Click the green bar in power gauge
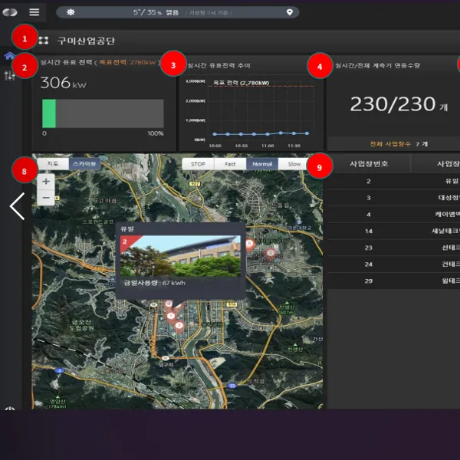 [x=49, y=113]
